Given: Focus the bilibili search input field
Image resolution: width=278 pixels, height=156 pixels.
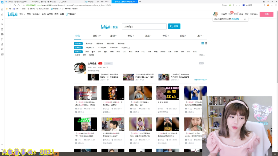Looking at the screenshot, I should (x=144, y=26).
